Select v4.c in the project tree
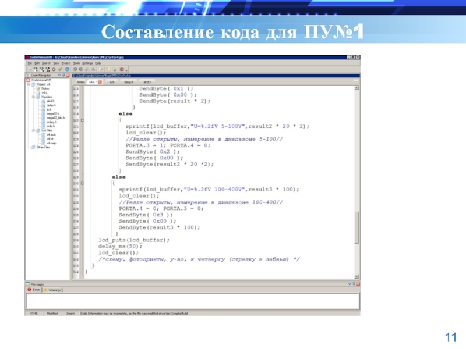 [44, 92]
